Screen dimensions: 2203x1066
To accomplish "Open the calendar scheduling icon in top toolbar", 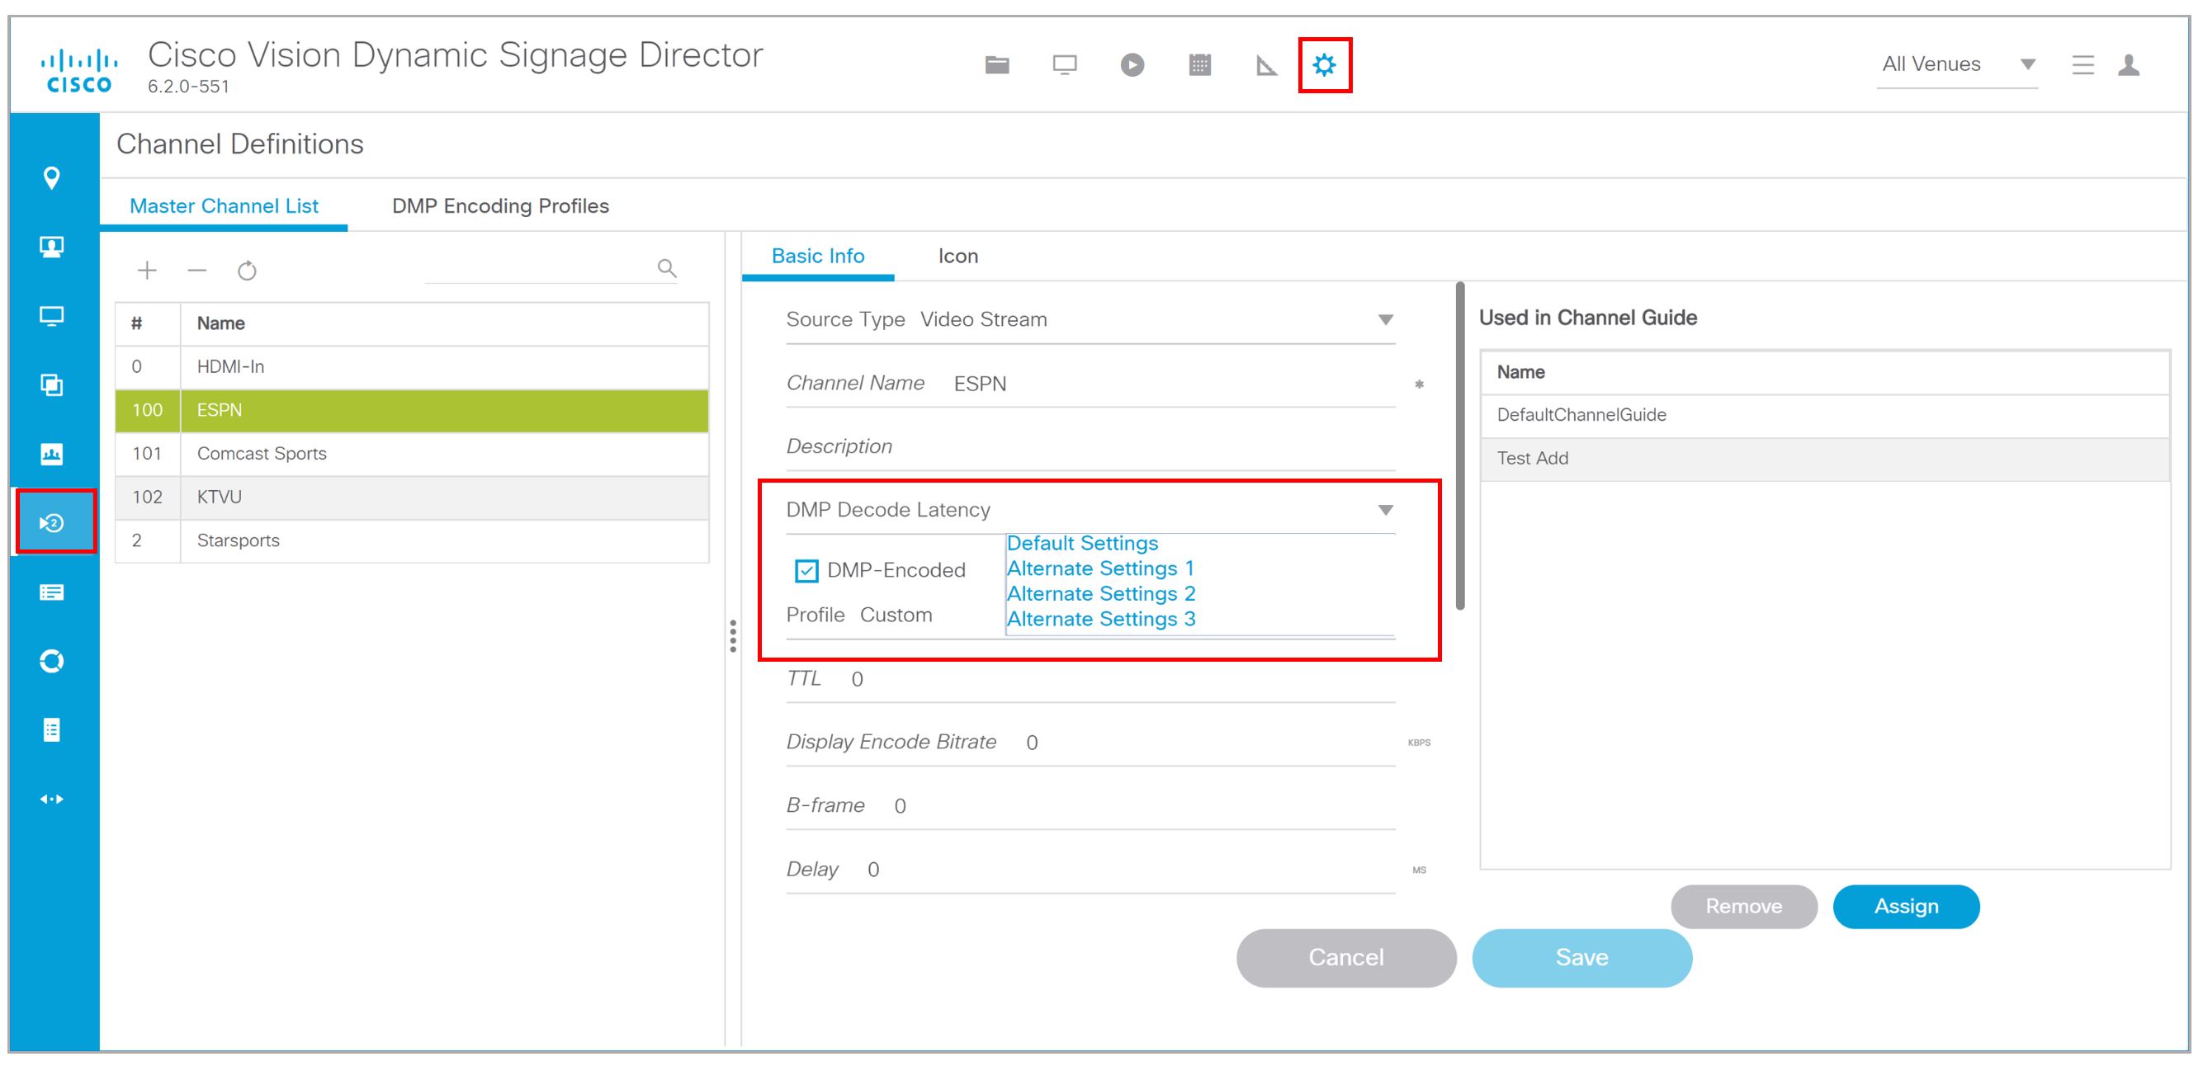I will (x=1199, y=65).
